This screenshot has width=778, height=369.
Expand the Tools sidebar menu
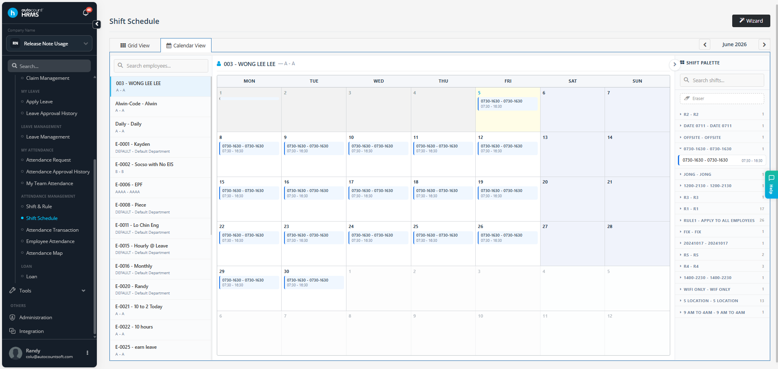coord(48,291)
